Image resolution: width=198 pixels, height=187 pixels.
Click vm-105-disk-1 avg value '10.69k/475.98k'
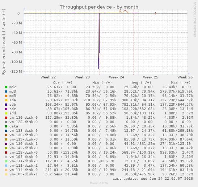coord(139,174)
